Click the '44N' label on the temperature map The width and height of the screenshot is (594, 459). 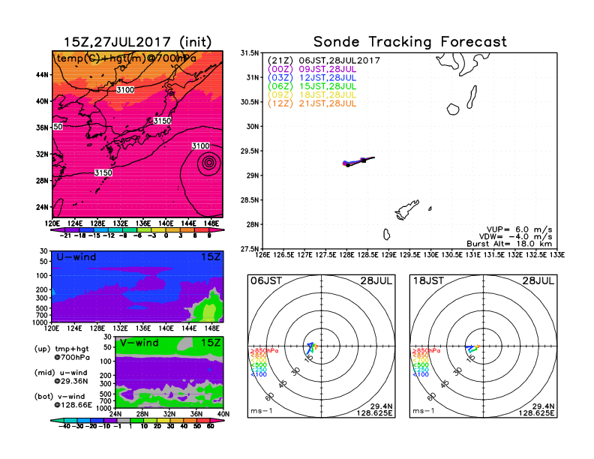pos(42,75)
